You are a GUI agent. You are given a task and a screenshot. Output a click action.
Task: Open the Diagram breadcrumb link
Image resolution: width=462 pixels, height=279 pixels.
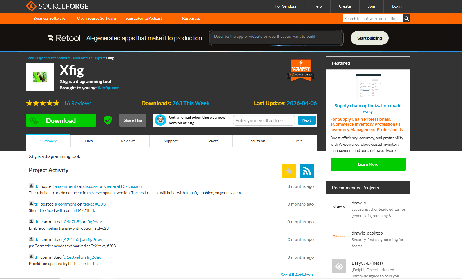coord(99,58)
